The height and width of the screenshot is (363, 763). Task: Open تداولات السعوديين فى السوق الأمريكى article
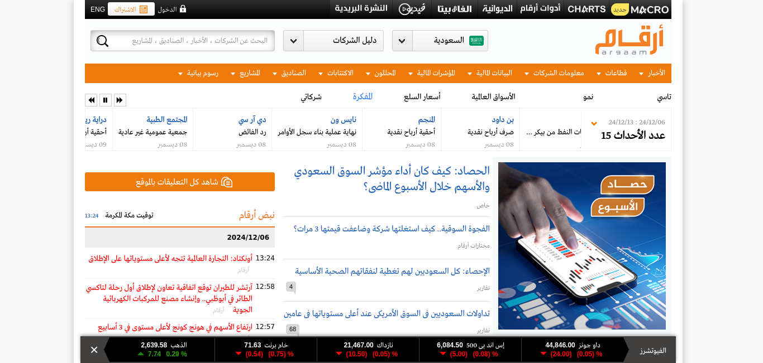click(387, 313)
